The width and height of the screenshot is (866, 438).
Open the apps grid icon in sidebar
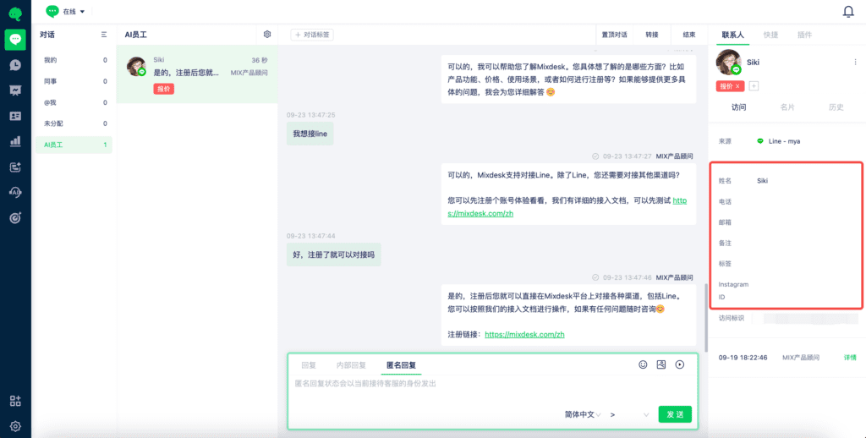point(15,401)
